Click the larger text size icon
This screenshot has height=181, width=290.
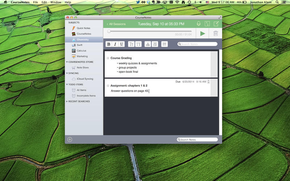[138, 44]
